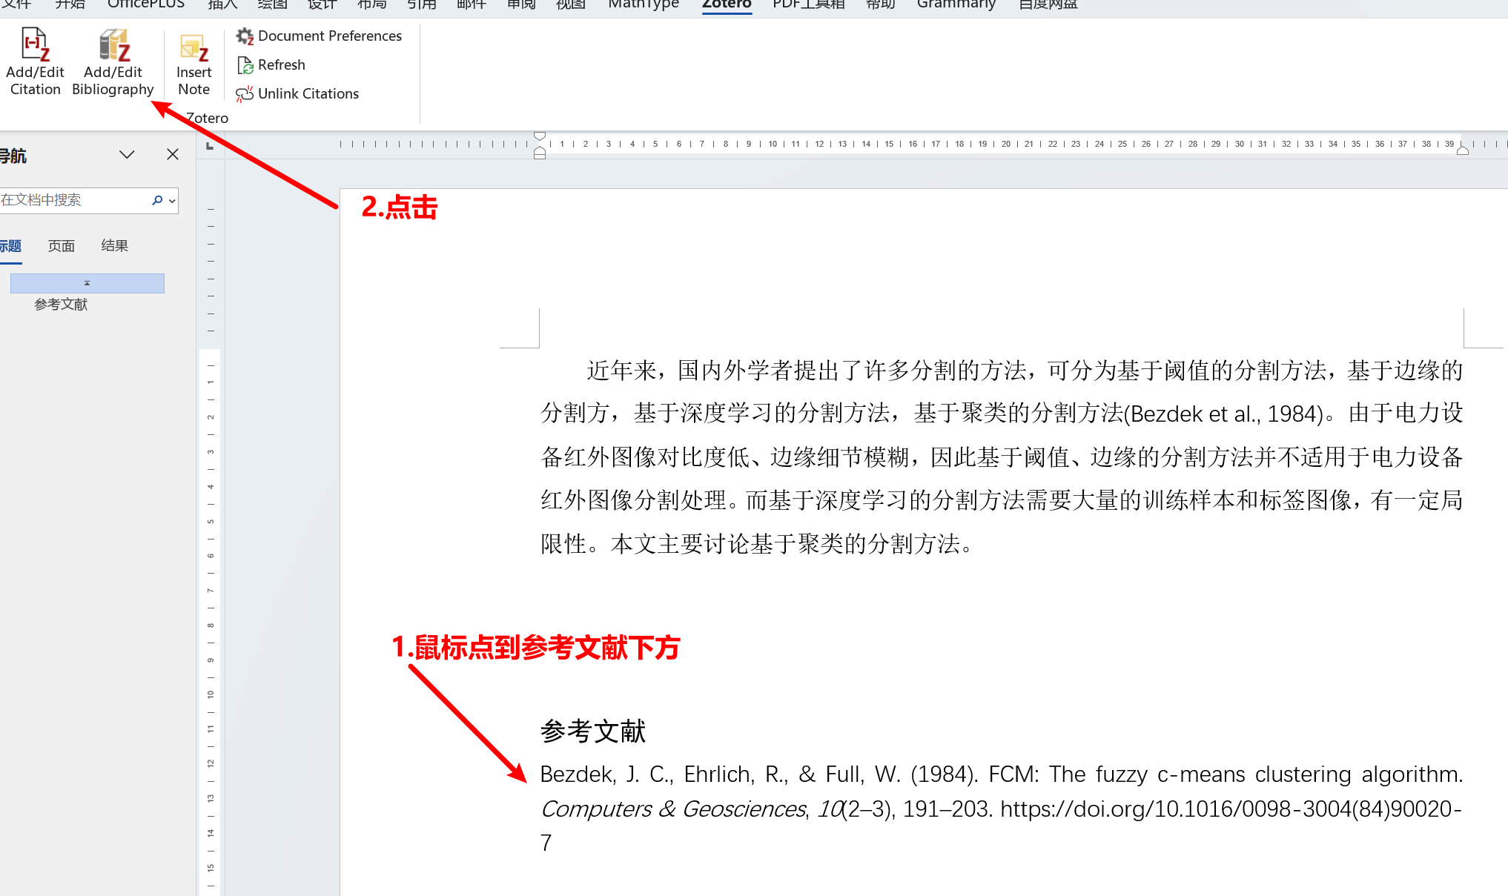Image resolution: width=1508 pixels, height=896 pixels.
Task: Click the Insert Note icon
Action: coord(194,48)
